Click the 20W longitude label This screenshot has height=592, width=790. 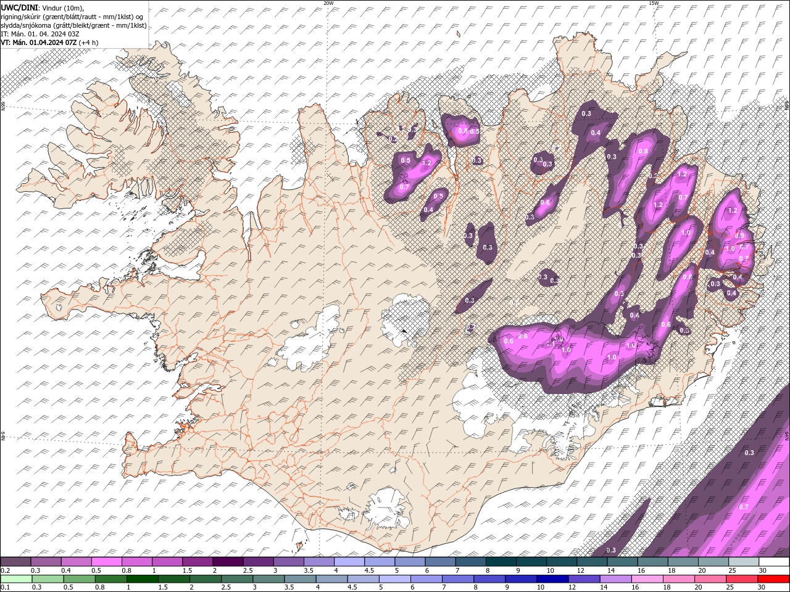pyautogui.click(x=328, y=2)
